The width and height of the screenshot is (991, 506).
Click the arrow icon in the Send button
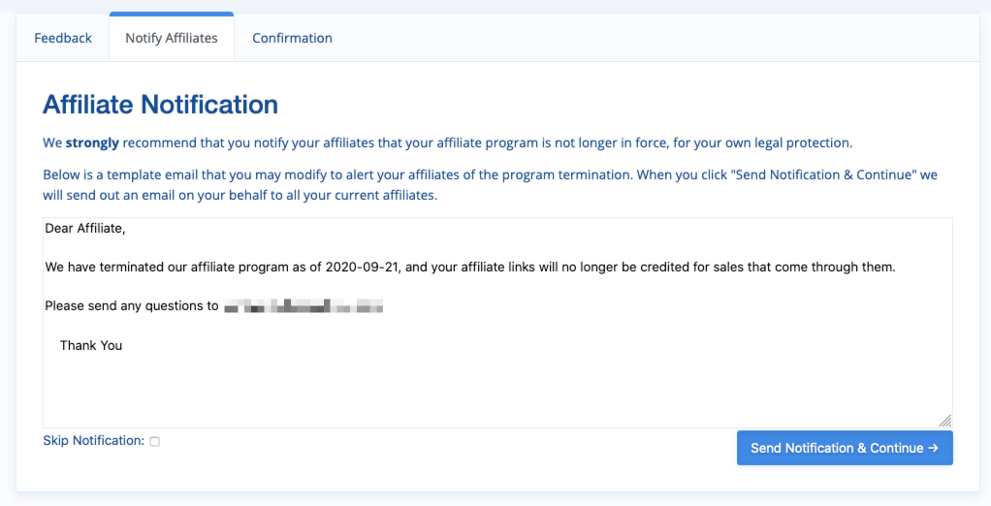pos(933,448)
